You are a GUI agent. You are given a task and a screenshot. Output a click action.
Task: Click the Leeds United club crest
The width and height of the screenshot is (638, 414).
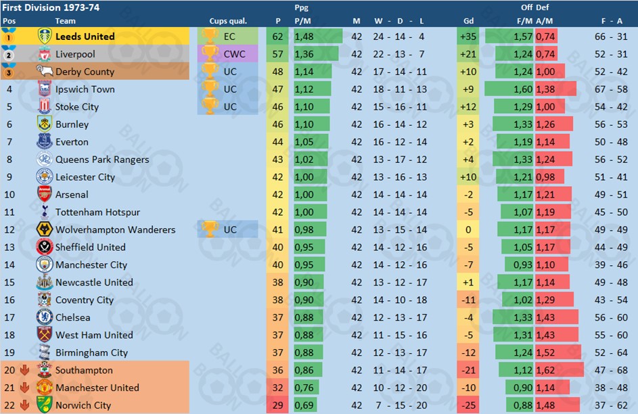click(45, 37)
